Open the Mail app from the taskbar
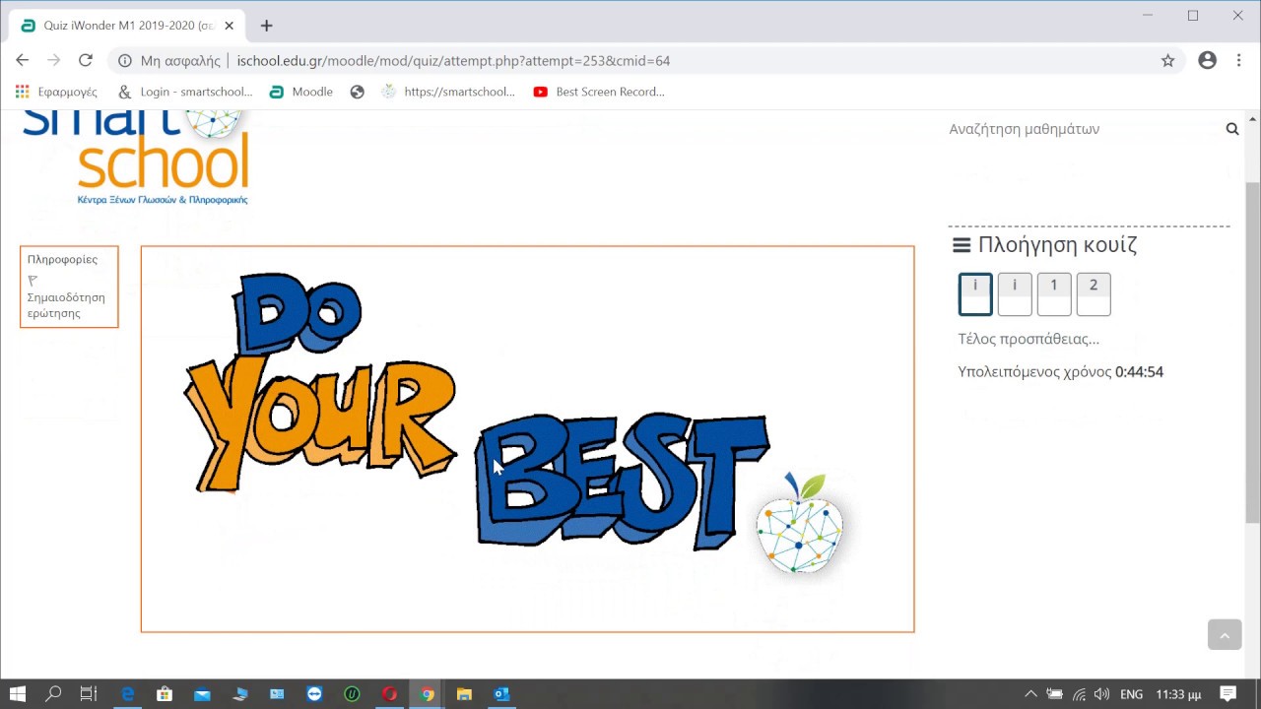The width and height of the screenshot is (1261, 709). pyautogui.click(x=202, y=694)
